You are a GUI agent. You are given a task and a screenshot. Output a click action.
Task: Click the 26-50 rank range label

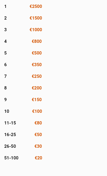point(10,146)
